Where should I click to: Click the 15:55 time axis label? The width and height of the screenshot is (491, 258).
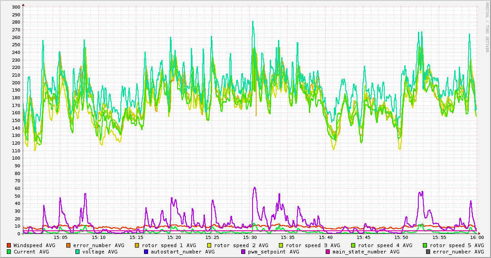(x=439, y=238)
